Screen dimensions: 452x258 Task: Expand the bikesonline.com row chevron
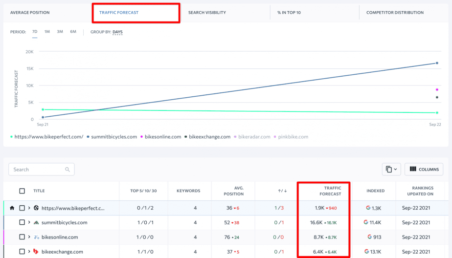coord(29,237)
